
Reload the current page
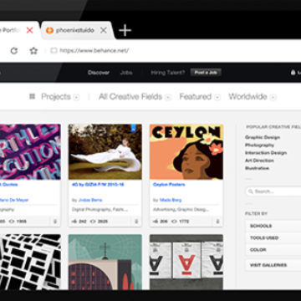[x=14, y=51]
